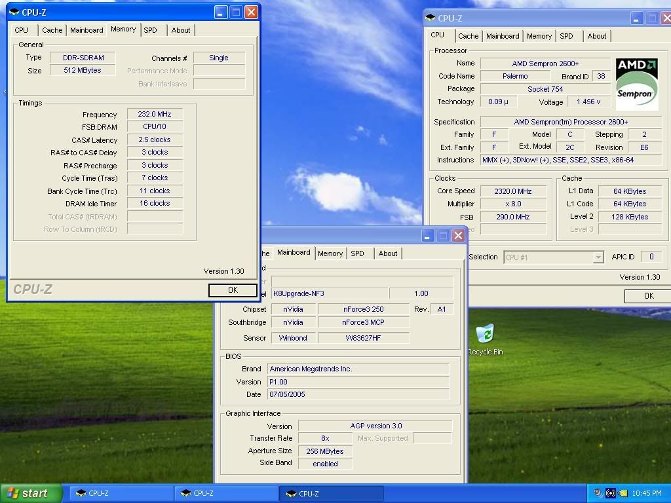Click the 16 clocks DRAM idle value
This screenshot has height=503, width=671.
155,203
